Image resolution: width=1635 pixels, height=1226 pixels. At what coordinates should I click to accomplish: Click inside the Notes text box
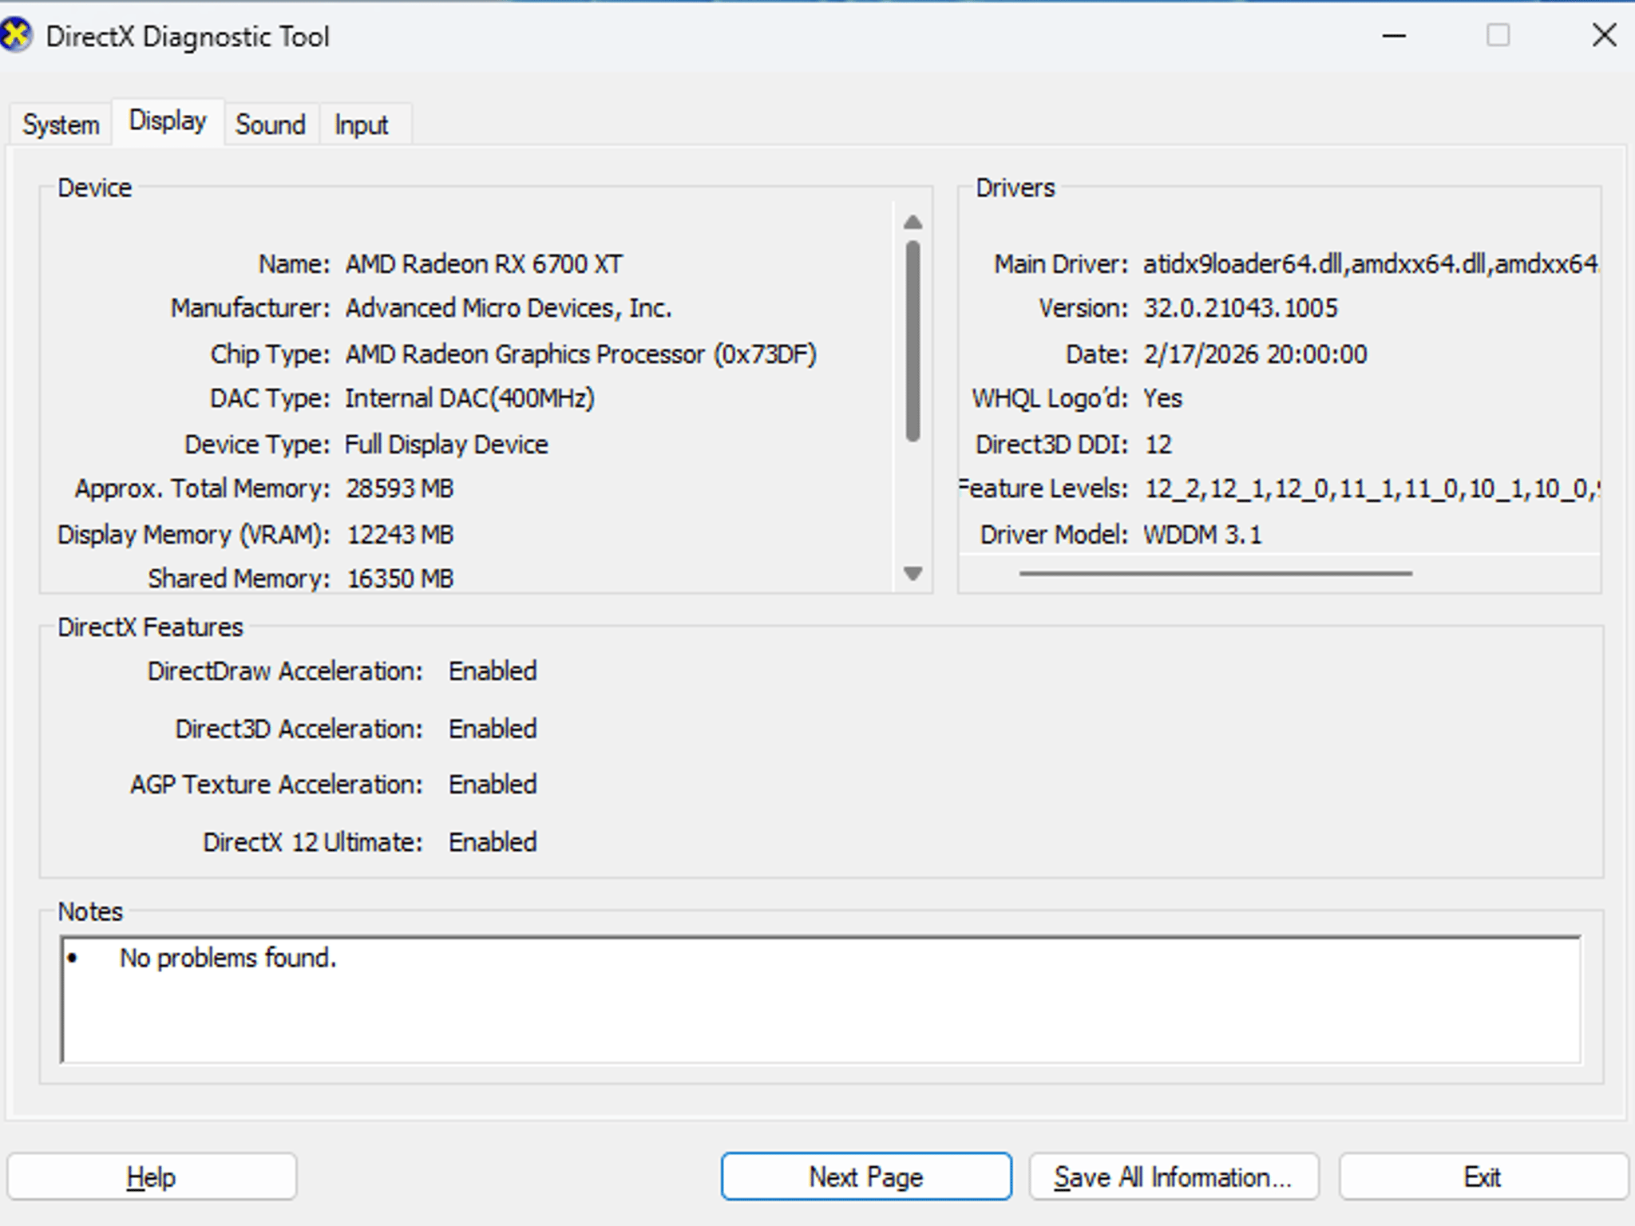coord(821,1000)
